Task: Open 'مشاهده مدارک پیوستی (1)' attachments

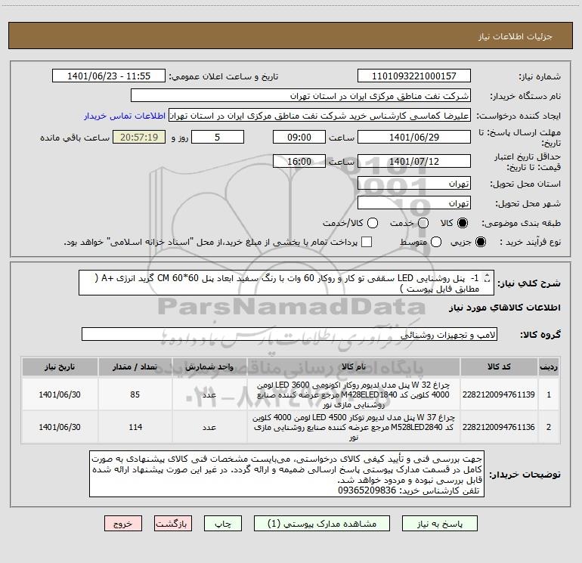Action: pos(322,523)
